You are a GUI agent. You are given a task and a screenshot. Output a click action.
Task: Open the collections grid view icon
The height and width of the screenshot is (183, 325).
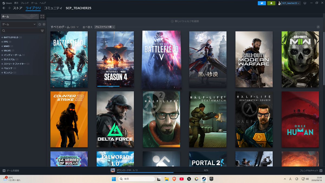[x=42, y=17]
